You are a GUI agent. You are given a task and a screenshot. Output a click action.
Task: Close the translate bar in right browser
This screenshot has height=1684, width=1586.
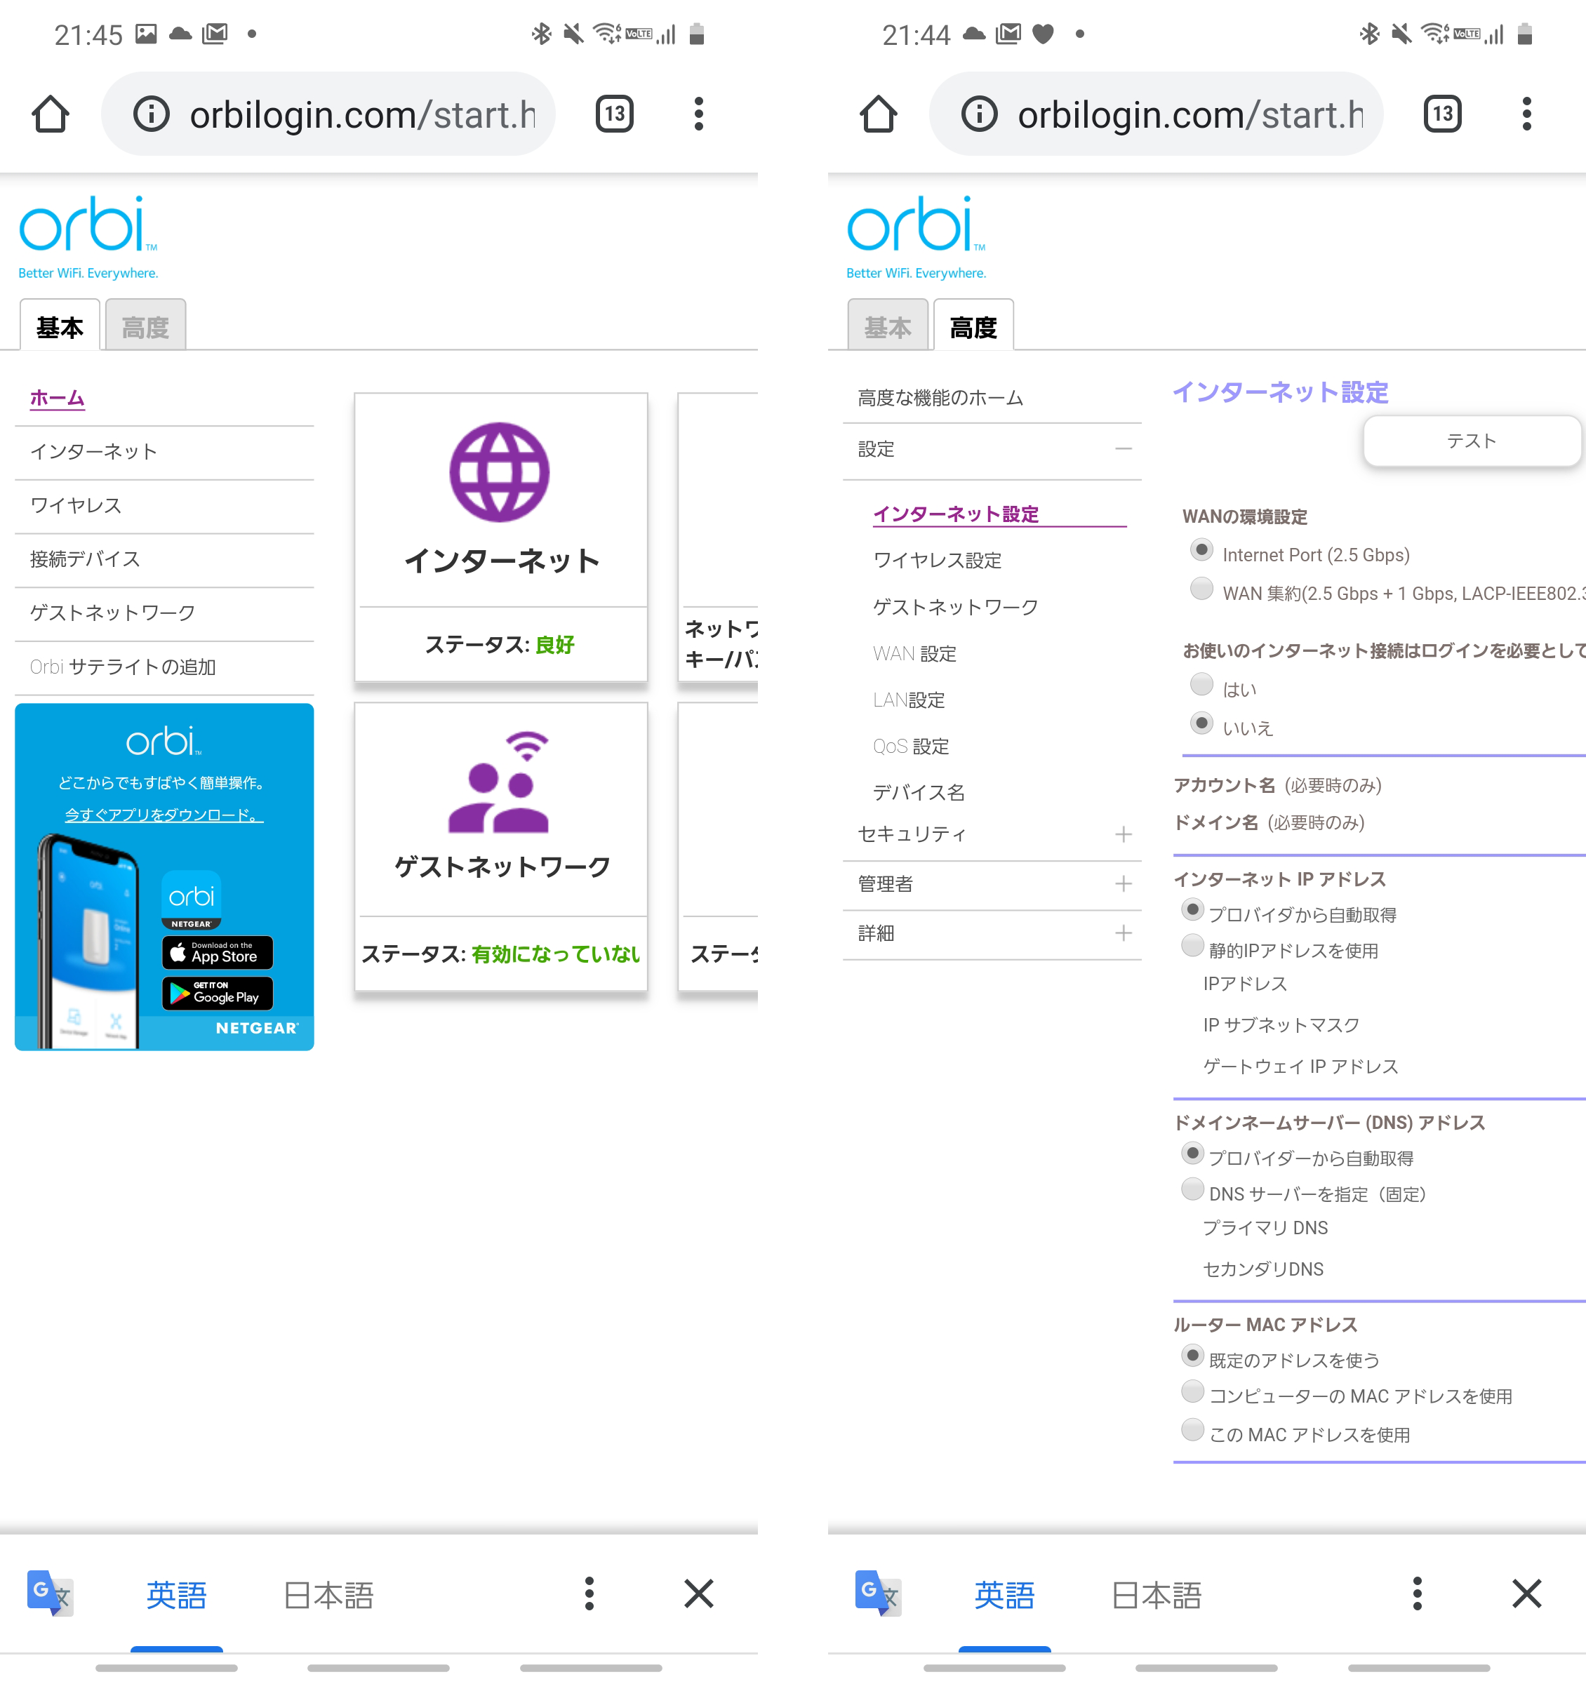[x=1526, y=1593]
